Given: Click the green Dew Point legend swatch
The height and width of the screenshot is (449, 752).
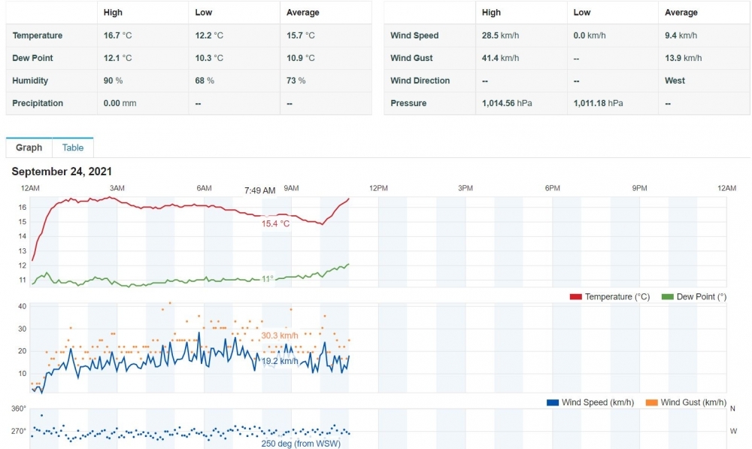Looking at the screenshot, I should (667, 297).
